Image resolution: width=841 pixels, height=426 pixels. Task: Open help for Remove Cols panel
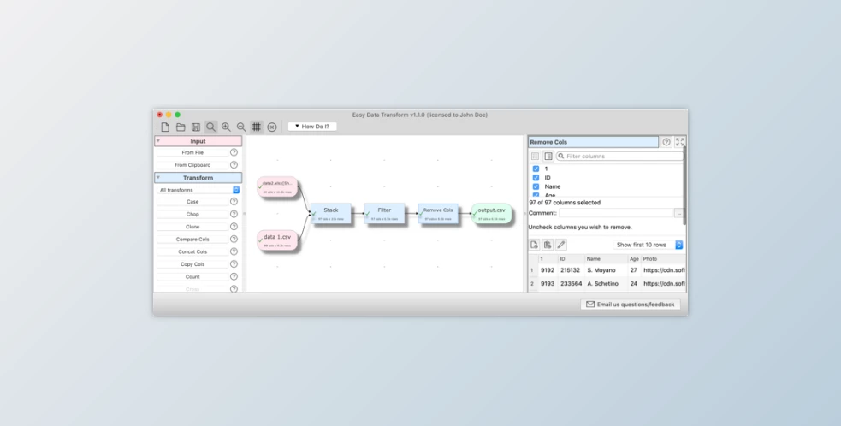(666, 142)
